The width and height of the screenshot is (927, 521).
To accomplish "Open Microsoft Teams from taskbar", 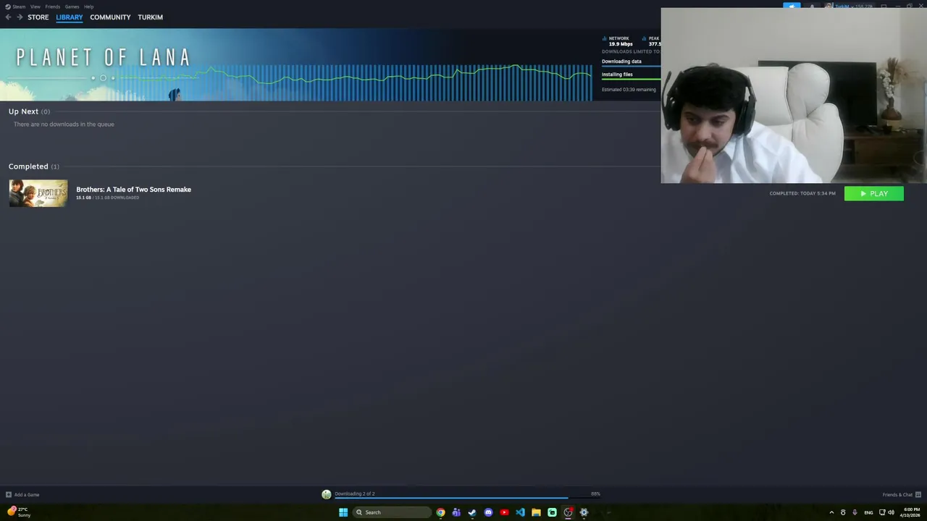I will coord(456,512).
